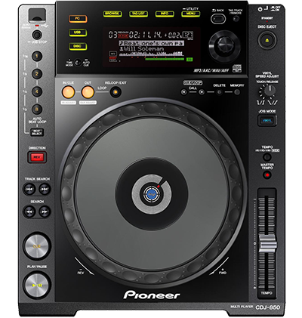Set loop with IN/CUE button

tap(68, 92)
